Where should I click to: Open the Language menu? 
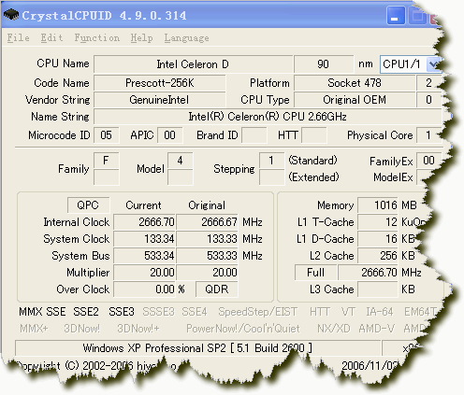pos(186,38)
